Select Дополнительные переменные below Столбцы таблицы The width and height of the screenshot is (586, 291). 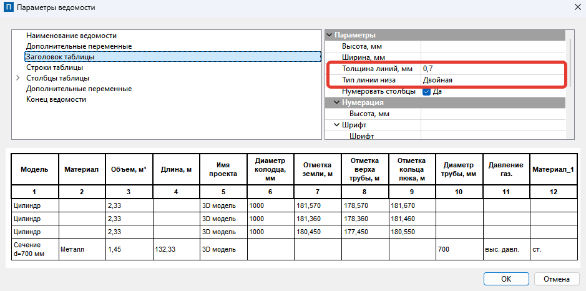tap(79, 89)
